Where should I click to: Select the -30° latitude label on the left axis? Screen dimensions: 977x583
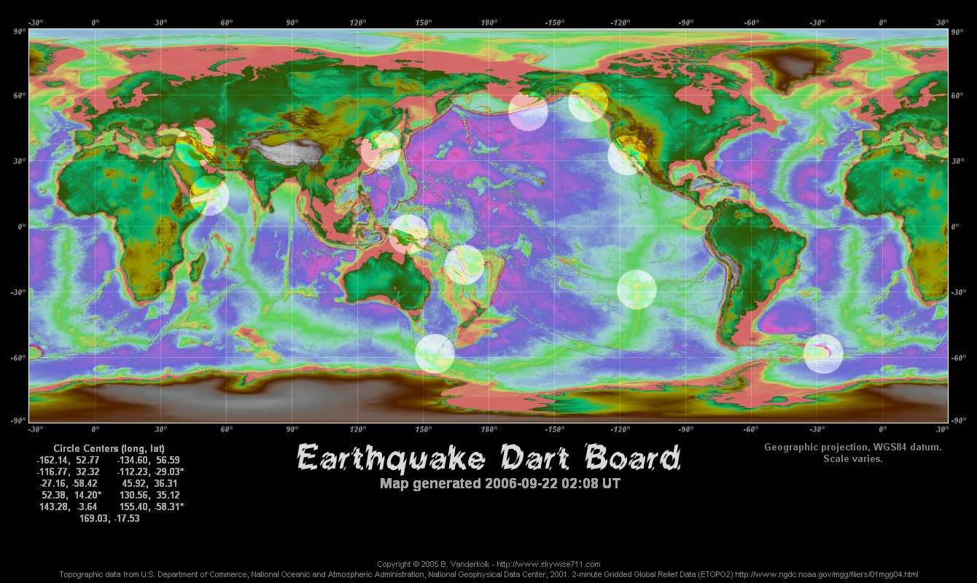point(18,292)
